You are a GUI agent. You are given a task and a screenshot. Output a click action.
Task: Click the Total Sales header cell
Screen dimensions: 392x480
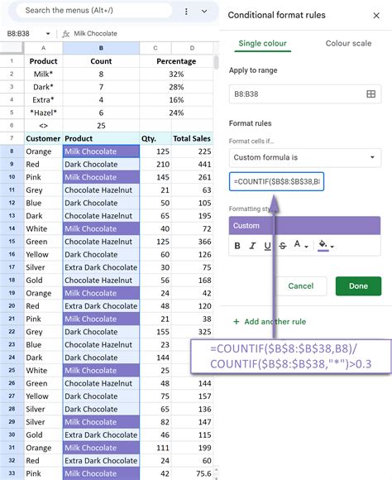pos(192,138)
